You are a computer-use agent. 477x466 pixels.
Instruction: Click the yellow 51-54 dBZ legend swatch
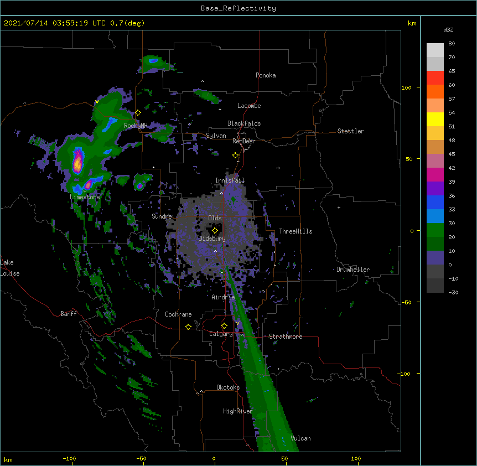coord(435,119)
